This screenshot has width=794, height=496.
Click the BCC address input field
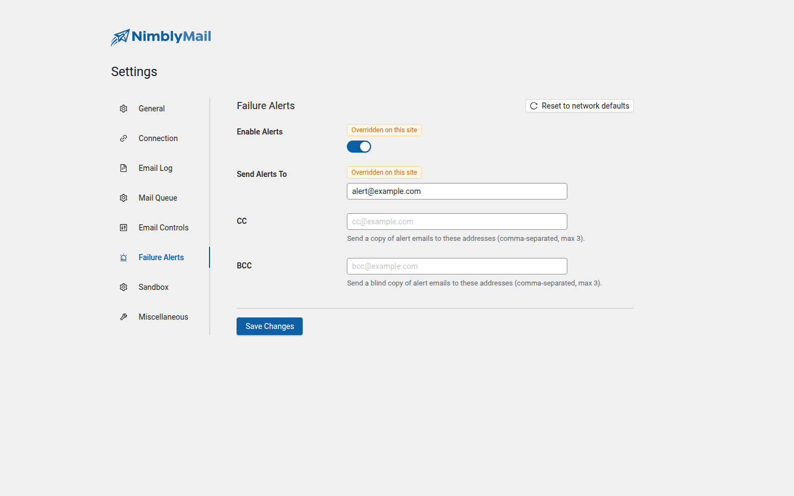tap(457, 266)
